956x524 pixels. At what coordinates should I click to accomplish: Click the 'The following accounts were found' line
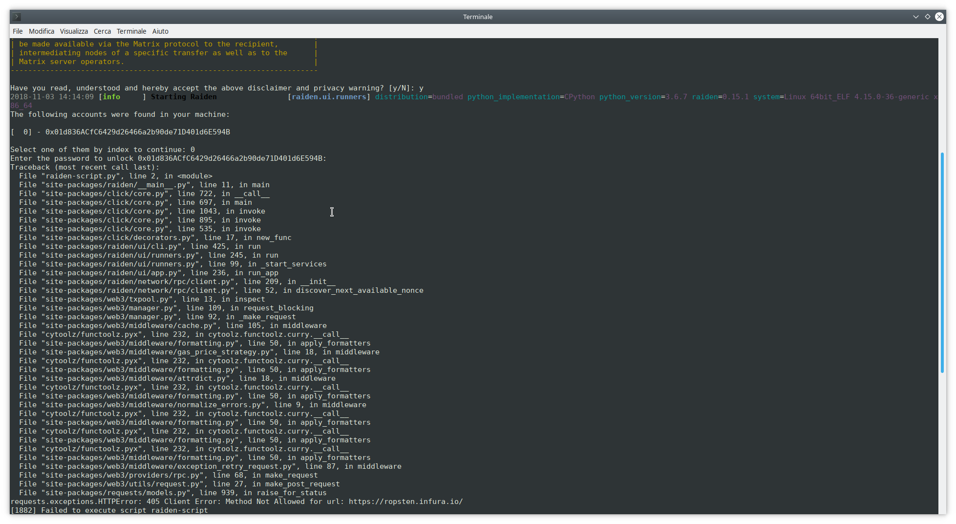[x=120, y=114]
